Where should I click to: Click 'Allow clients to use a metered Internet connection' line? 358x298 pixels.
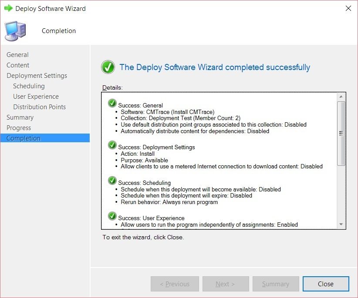[222, 167]
